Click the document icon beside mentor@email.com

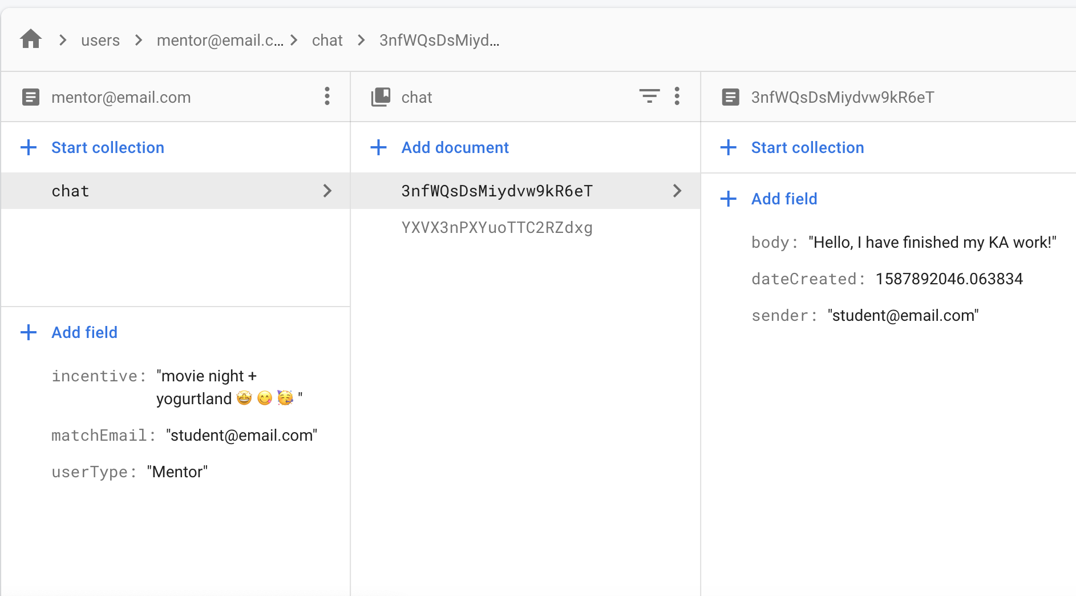pos(31,97)
